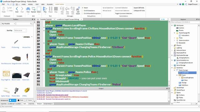
Task: Click the Copy command
Action: 10,11
